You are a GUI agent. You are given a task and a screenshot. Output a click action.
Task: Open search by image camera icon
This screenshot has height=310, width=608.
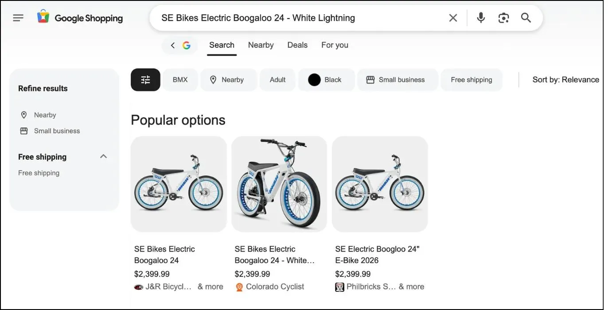[503, 18]
